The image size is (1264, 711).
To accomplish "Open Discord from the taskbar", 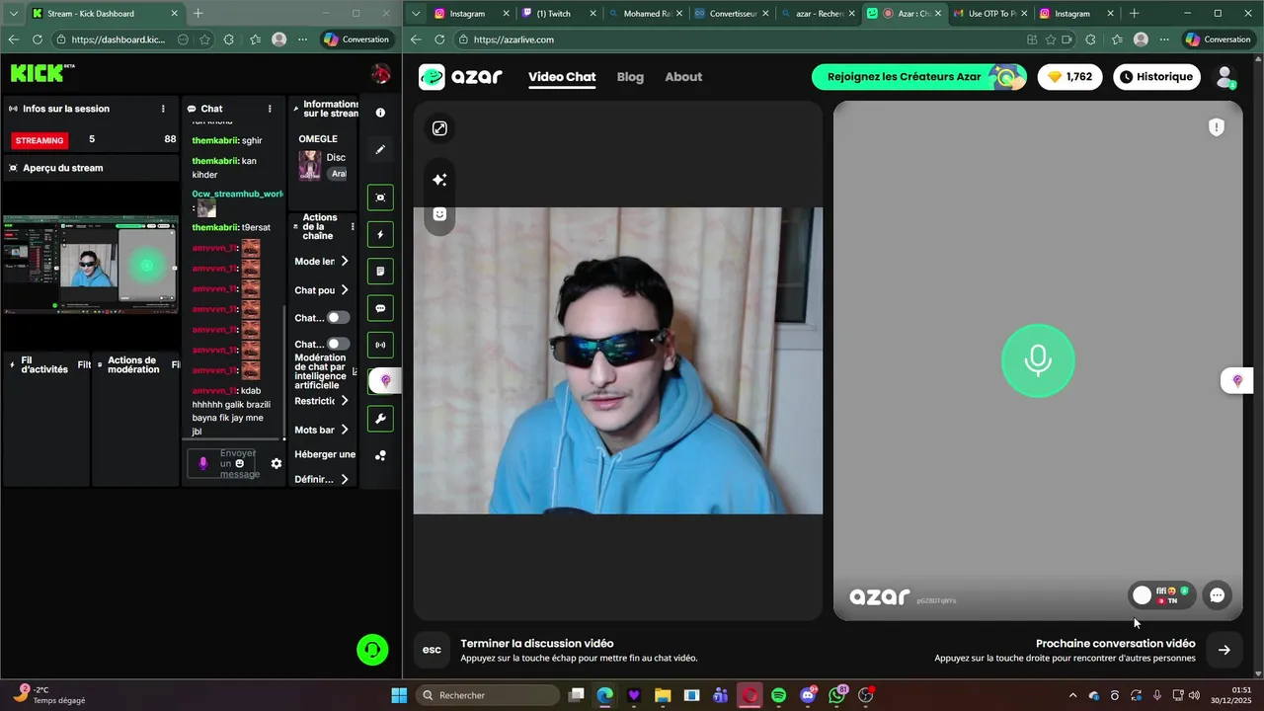I will pyautogui.click(x=808, y=695).
